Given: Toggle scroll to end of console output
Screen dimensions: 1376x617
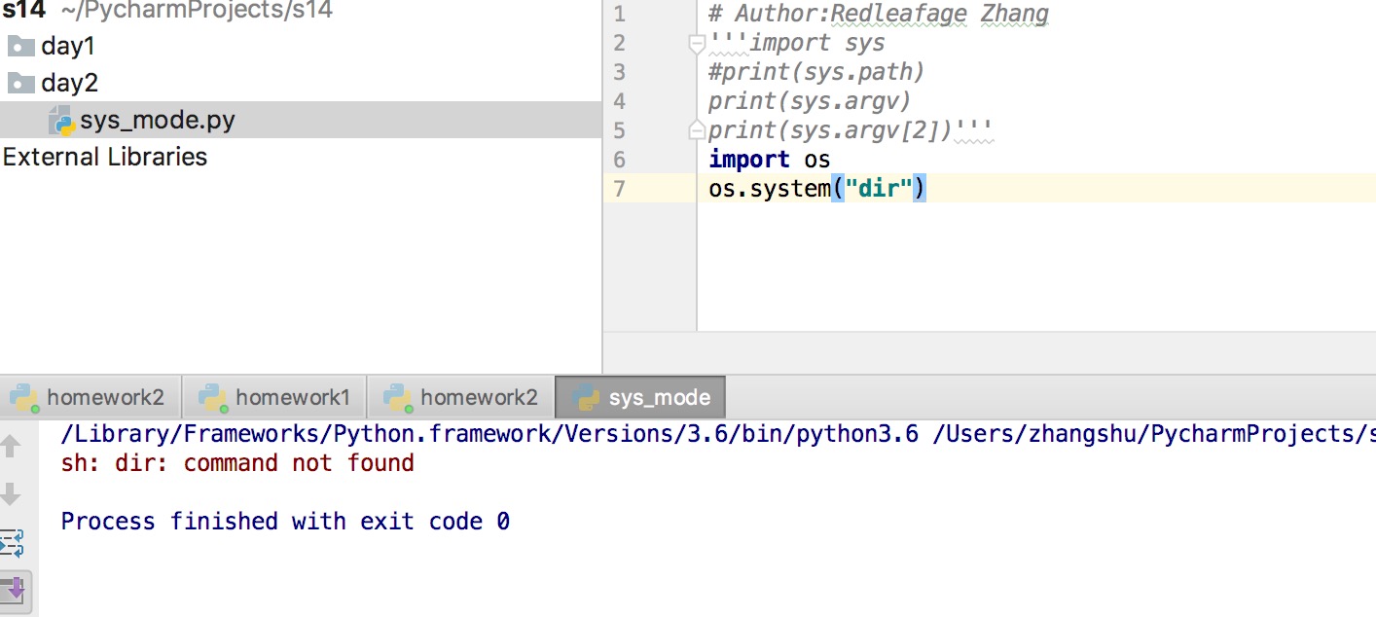Looking at the screenshot, I should tap(14, 590).
